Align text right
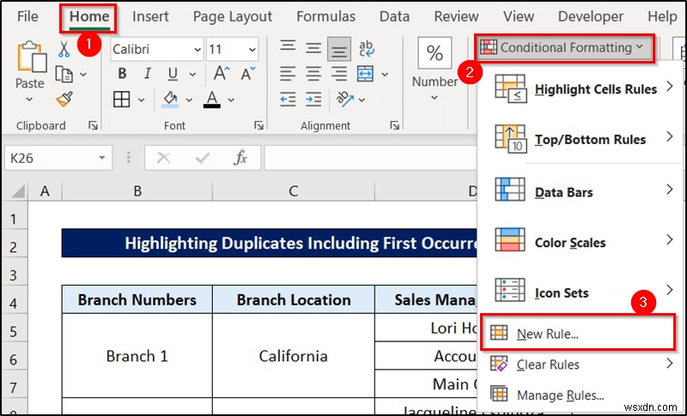 click(x=338, y=74)
